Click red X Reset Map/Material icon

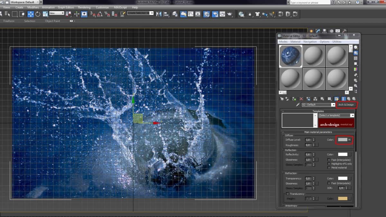[x=301, y=99]
